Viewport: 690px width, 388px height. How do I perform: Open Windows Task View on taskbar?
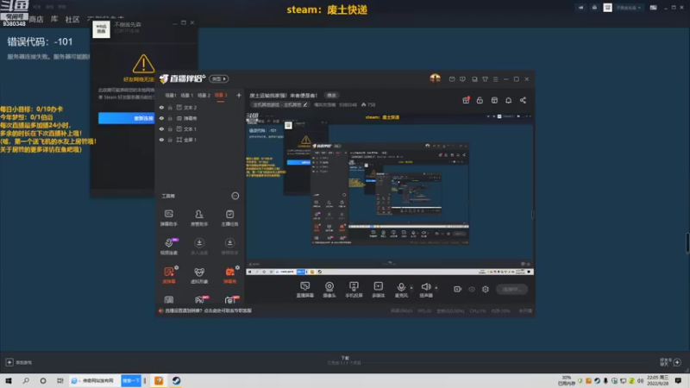(60, 380)
